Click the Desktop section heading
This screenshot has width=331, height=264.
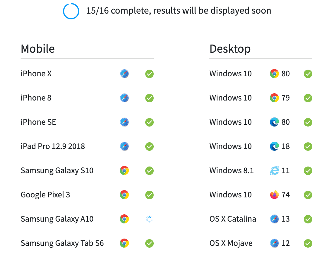point(230,49)
